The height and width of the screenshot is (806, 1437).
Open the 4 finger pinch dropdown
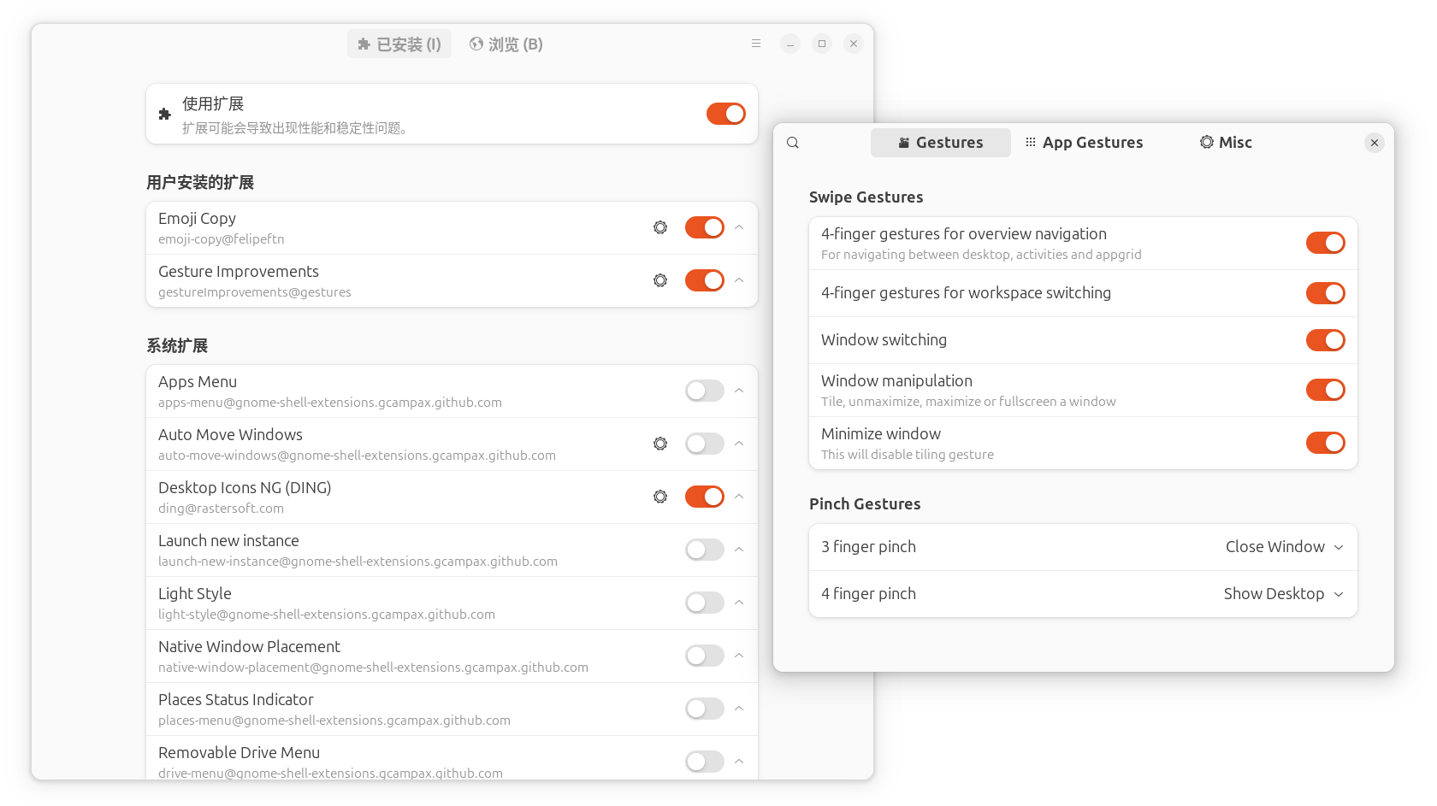(1283, 594)
